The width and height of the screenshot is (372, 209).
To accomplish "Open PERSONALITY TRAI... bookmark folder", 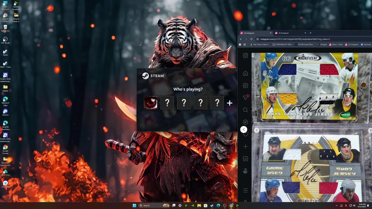I will click(282, 44).
